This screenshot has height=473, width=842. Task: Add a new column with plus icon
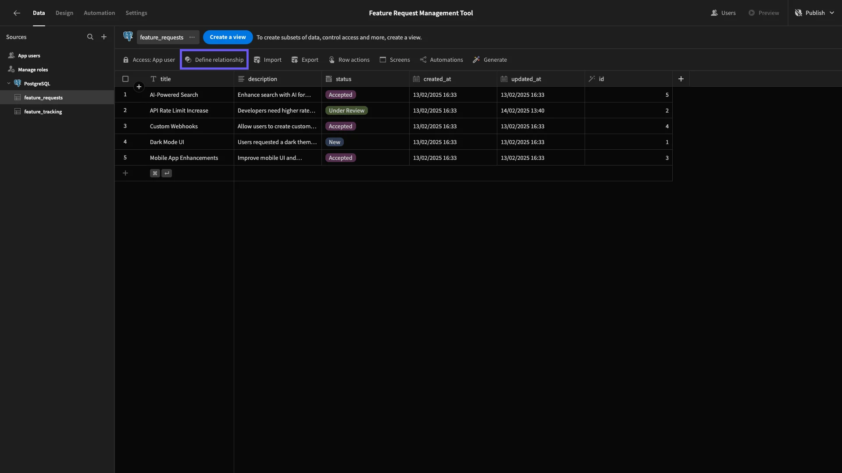click(x=681, y=79)
